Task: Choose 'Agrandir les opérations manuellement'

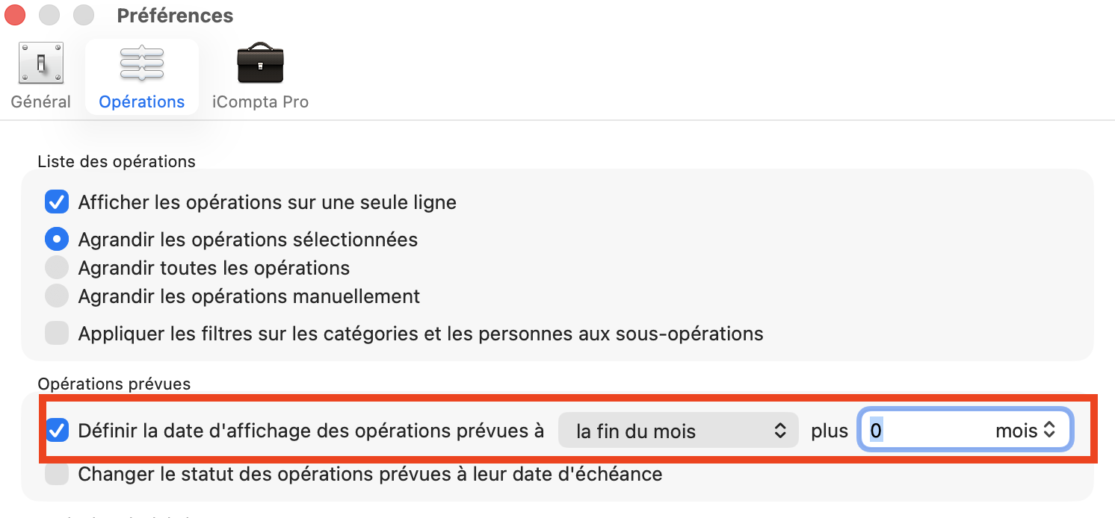Action: pyautogui.click(x=57, y=296)
